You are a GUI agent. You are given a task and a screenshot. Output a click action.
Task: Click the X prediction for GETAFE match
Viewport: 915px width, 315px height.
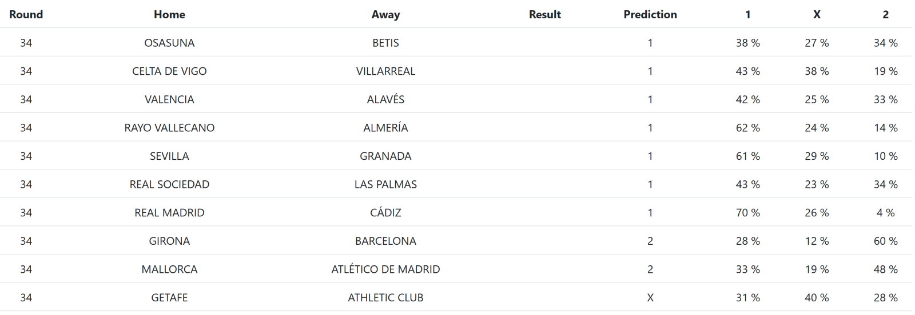650,298
